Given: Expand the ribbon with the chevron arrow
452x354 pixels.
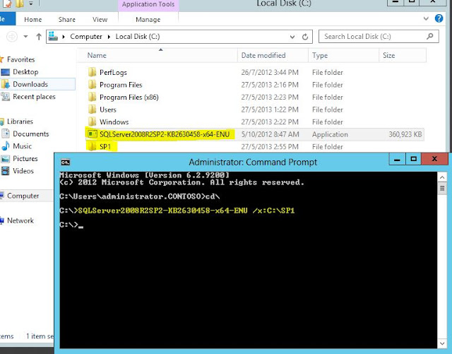Looking at the screenshot, I should 426,19.
